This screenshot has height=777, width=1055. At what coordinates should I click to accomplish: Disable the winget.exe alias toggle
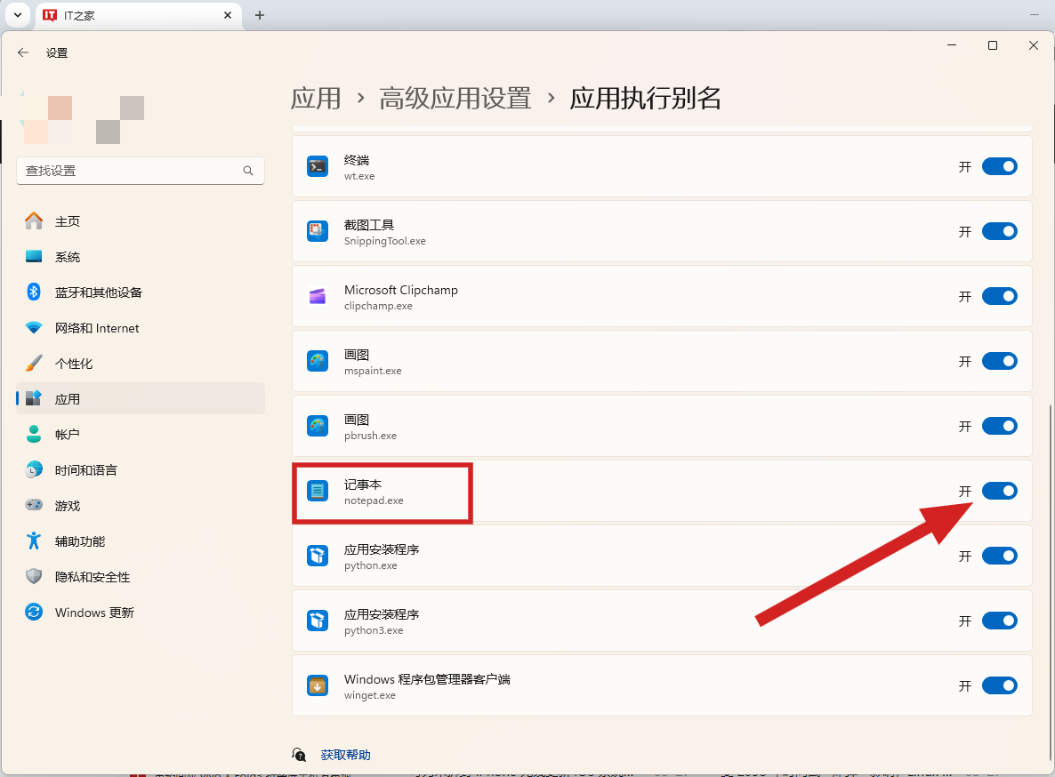coord(999,685)
